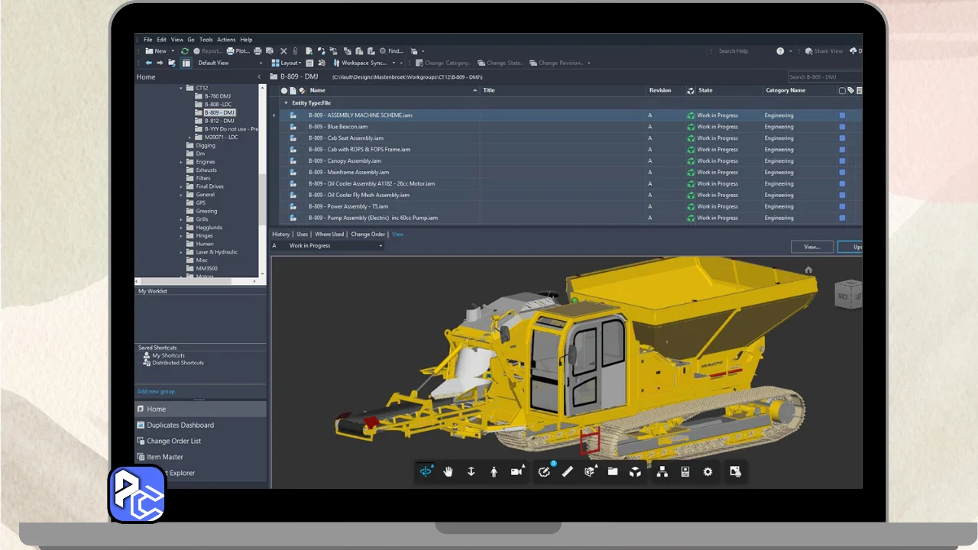
Task: Select the First Person walk tool
Action: point(494,472)
